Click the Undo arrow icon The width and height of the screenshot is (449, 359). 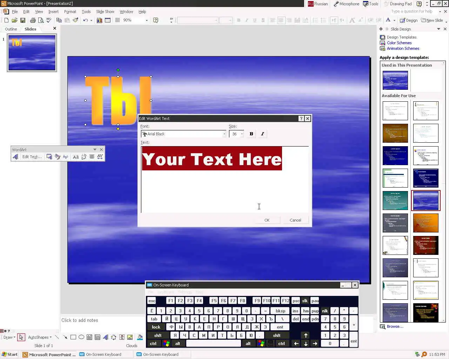coord(85,20)
